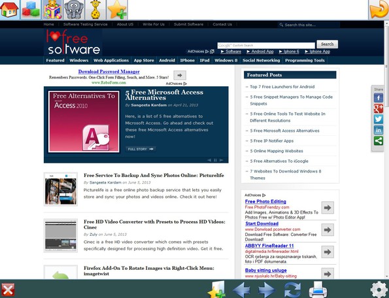
Task: Open the Programming Tools category tab
Action: (305, 60)
